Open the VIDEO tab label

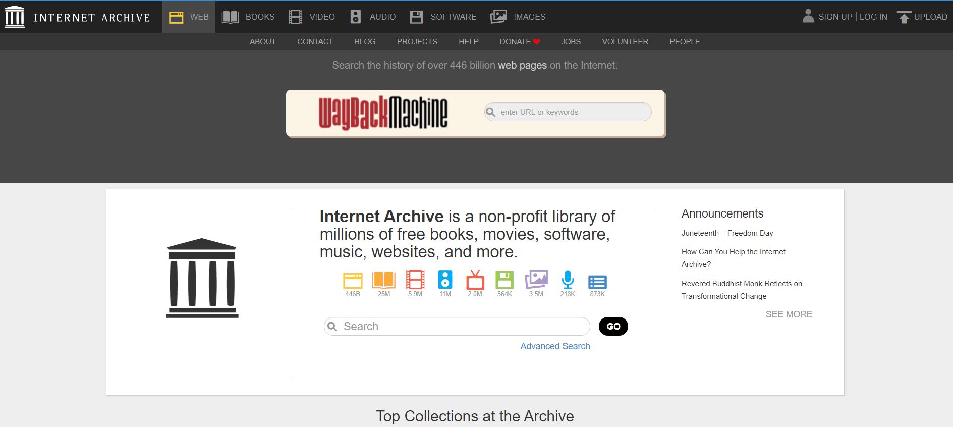click(x=322, y=17)
